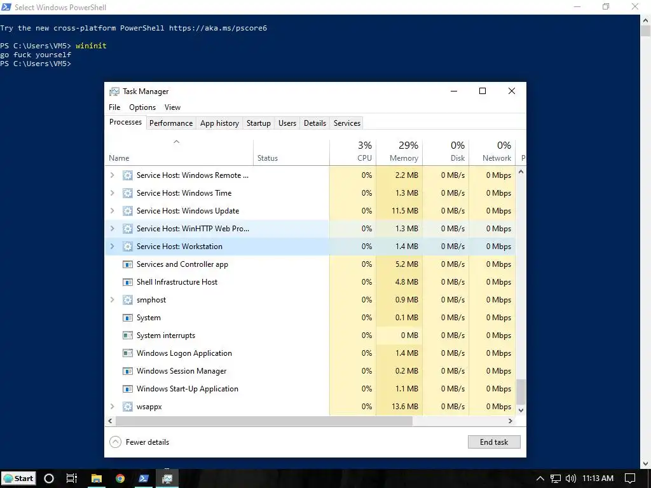651x488 pixels.
Task: Expand Service Host: Windows Update group
Action: pos(112,211)
